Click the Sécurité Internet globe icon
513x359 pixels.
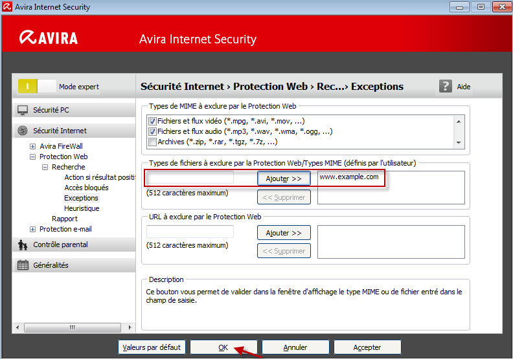(x=23, y=131)
